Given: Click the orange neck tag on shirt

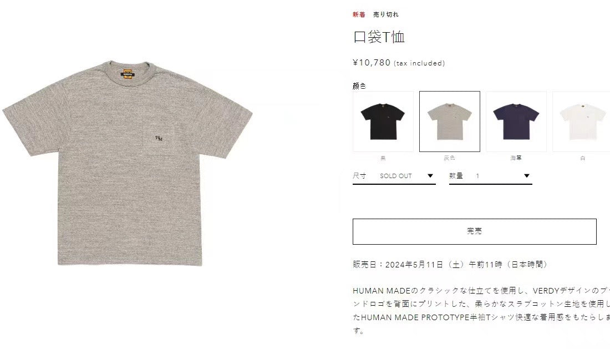Looking at the screenshot, I should (128, 74).
